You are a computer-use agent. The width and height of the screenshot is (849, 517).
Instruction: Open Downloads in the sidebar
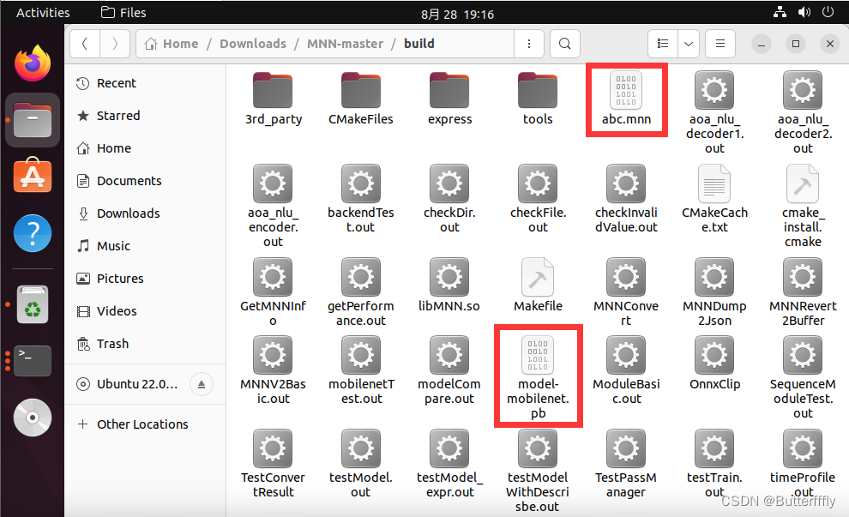coord(145,213)
